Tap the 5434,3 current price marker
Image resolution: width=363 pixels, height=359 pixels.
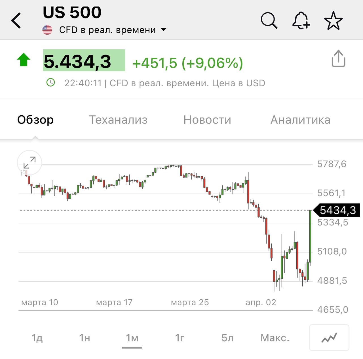tap(336, 210)
